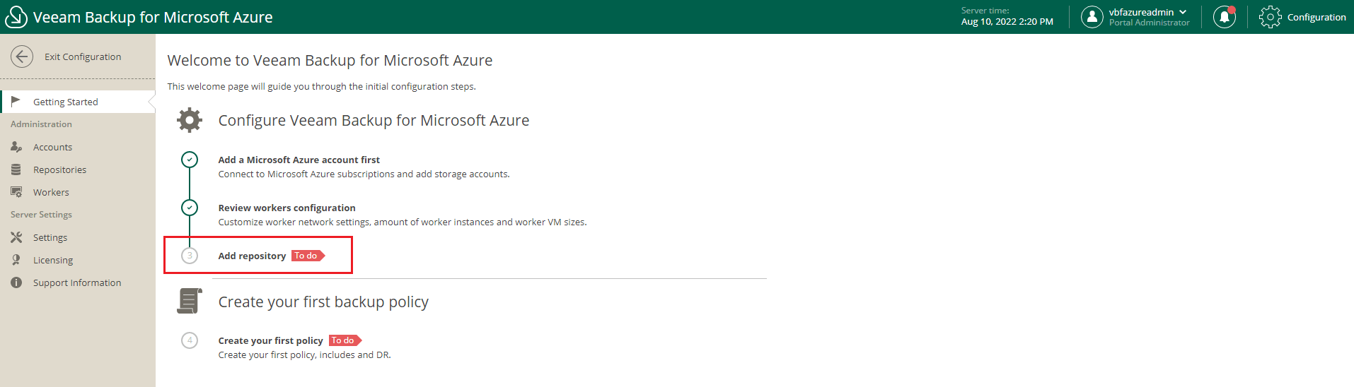Click the Server Settings section label
Viewport: 1354px width, 387px height.
[x=41, y=215]
